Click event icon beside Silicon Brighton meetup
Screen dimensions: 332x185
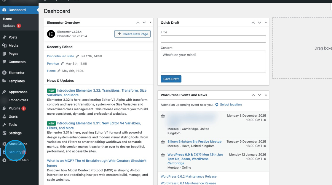pyautogui.click(x=163, y=142)
